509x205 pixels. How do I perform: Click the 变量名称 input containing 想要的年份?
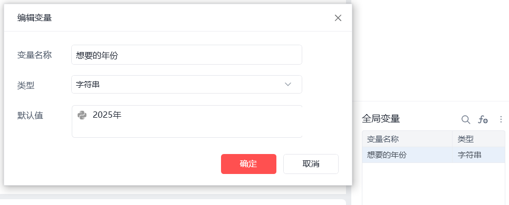187,55
